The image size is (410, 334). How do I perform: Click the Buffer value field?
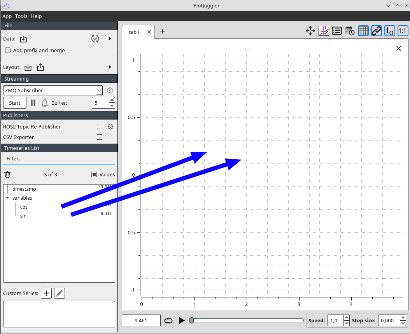coord(100,103)
